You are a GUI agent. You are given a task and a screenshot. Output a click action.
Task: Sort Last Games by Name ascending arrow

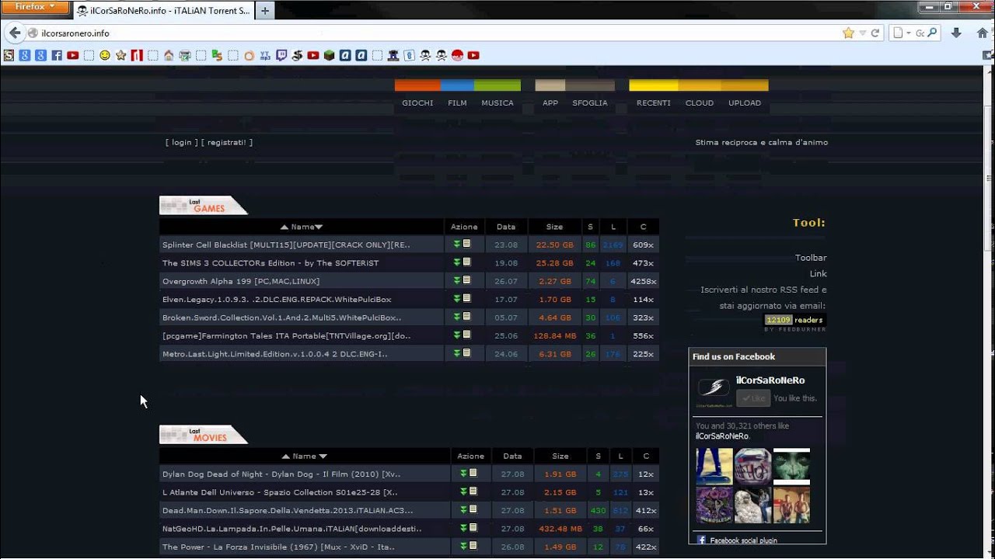[285, 227]
